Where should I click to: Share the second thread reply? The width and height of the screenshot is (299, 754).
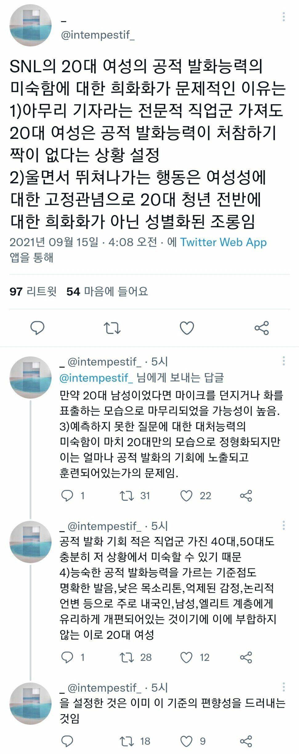(246, 657)
